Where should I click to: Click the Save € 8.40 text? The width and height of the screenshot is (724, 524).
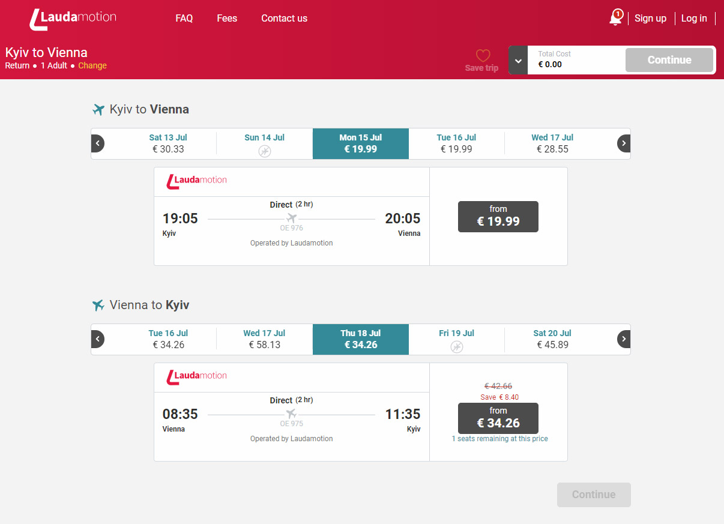(499, 397)
